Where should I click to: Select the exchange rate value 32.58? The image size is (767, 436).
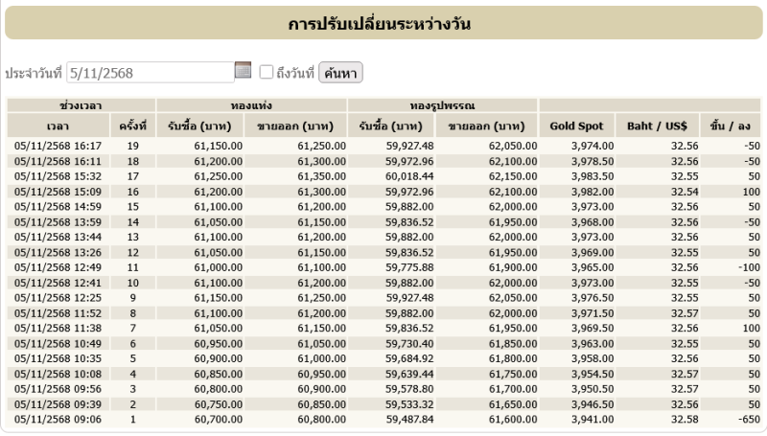(x=671, y=419)
